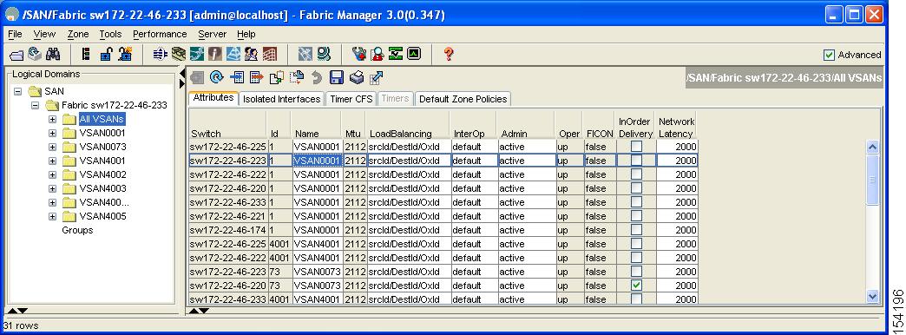Check InOrder Delivery for sw172-22-46-174 VSAN0001
This screenshot has width=906, height=335.
tap(635, 230)
